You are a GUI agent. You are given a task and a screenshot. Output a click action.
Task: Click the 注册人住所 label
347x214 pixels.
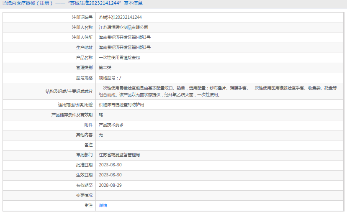pos(82,37)
